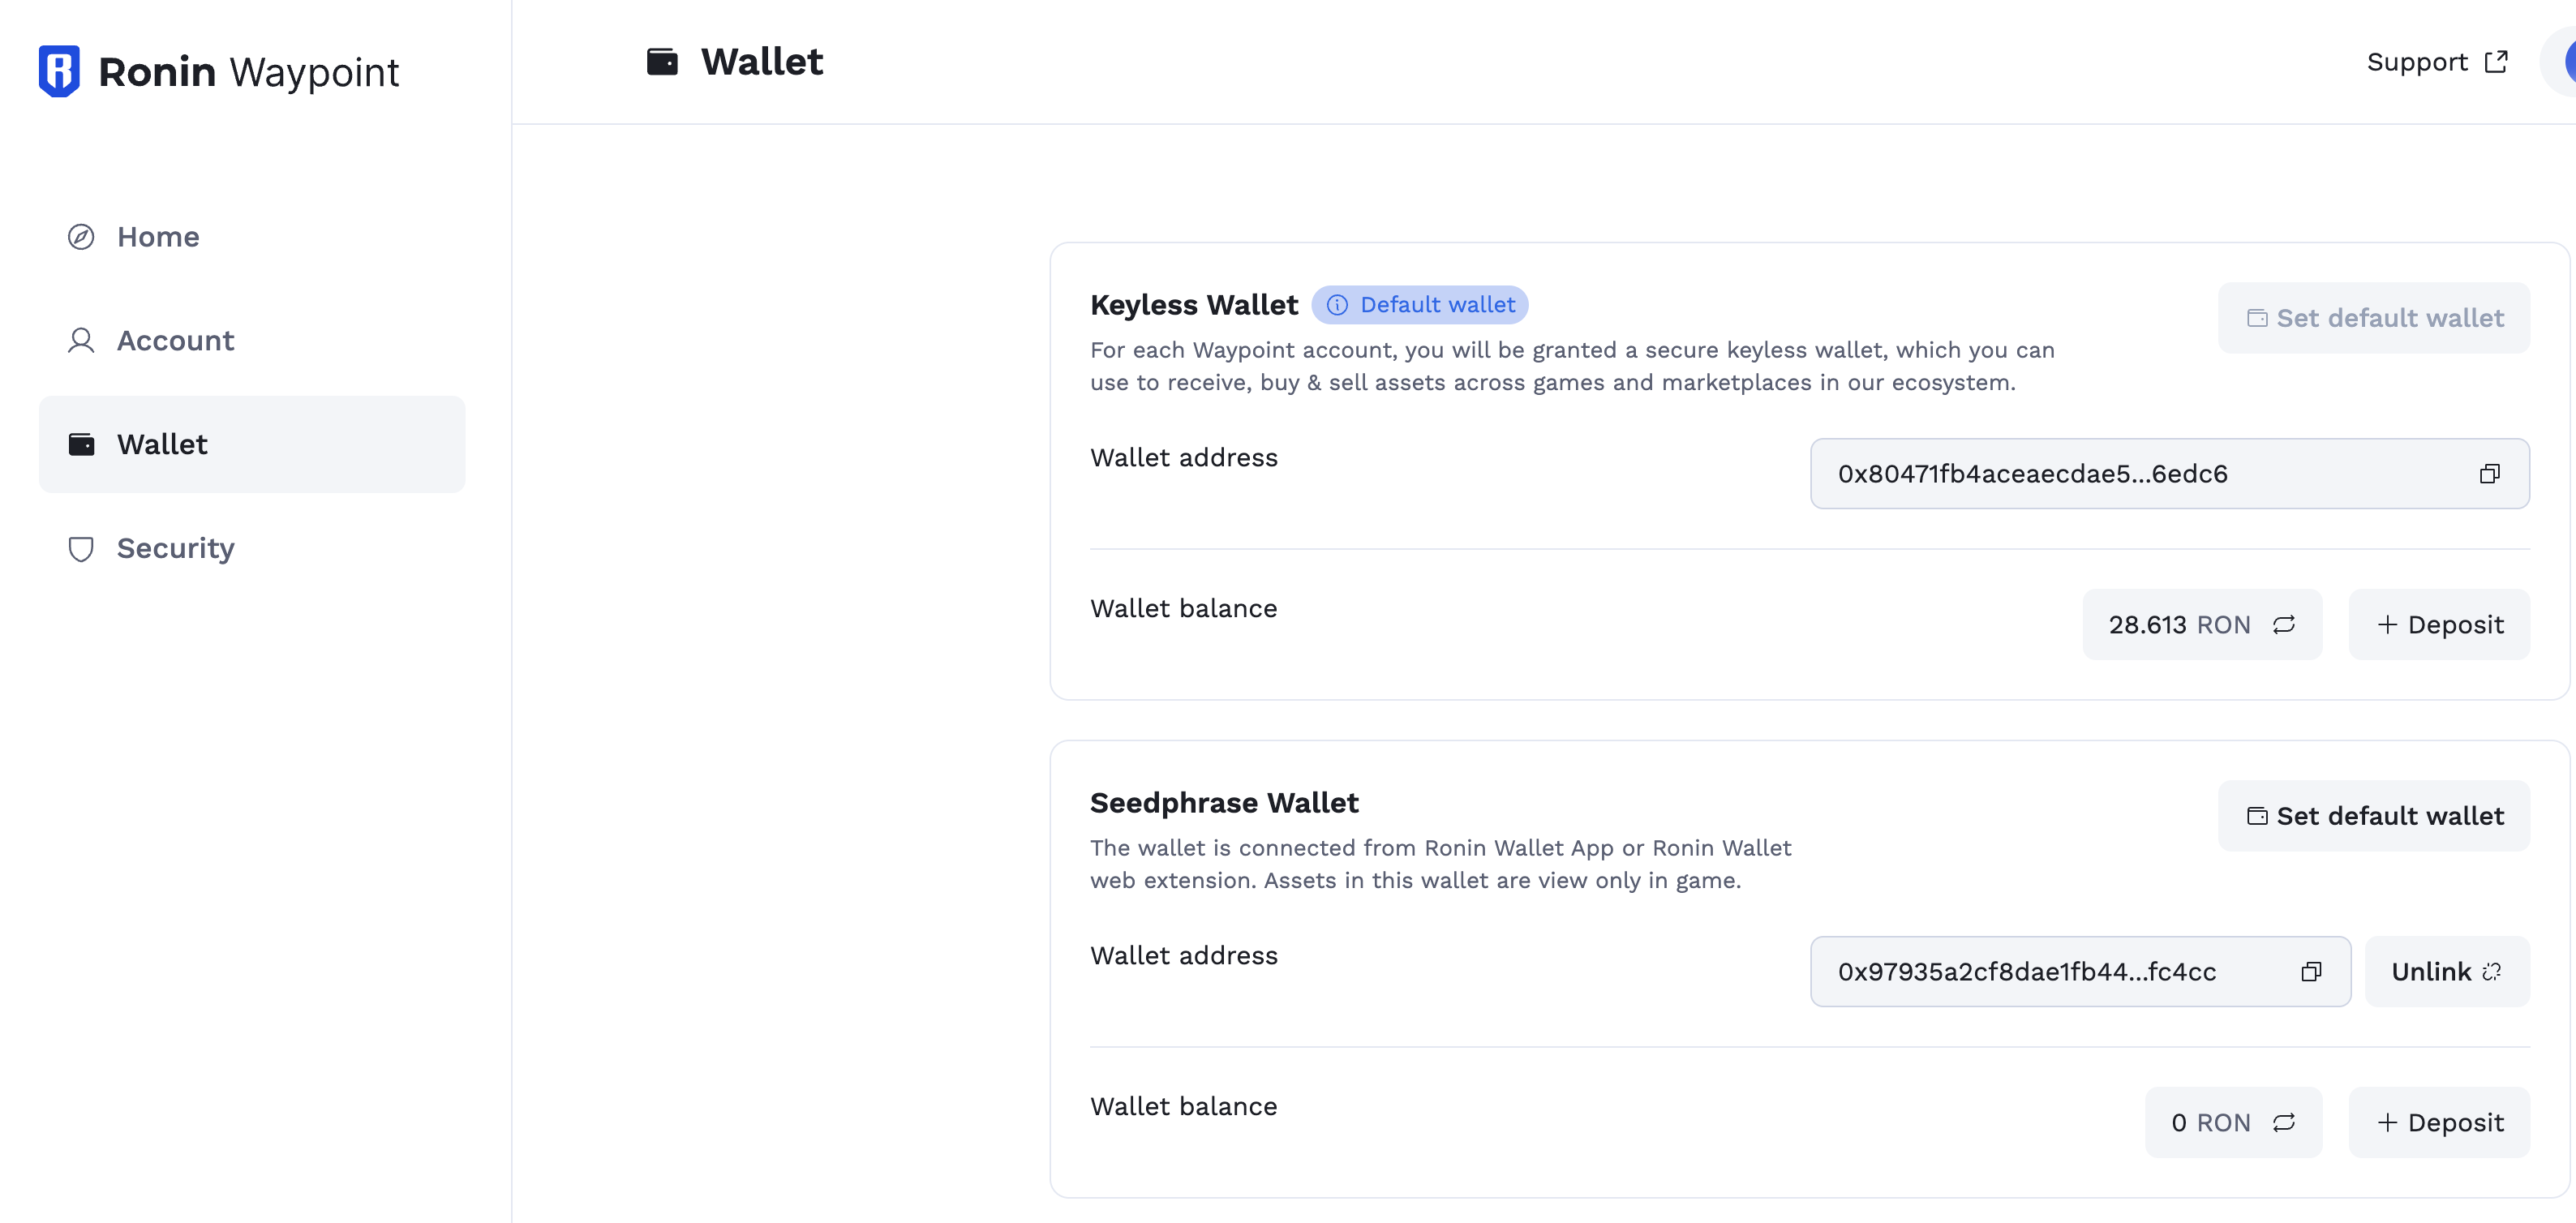
Task: Copy the Keyless Wallet address
Action: (x=2489, y=474)
